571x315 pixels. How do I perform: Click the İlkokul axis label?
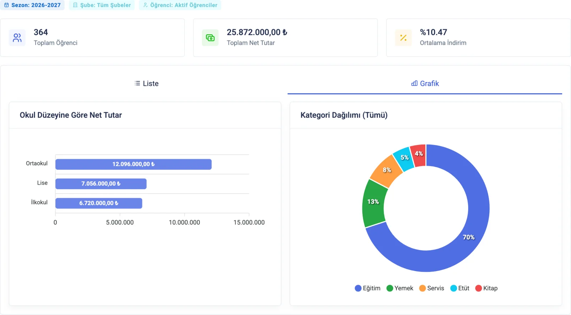tap(39, 202)
